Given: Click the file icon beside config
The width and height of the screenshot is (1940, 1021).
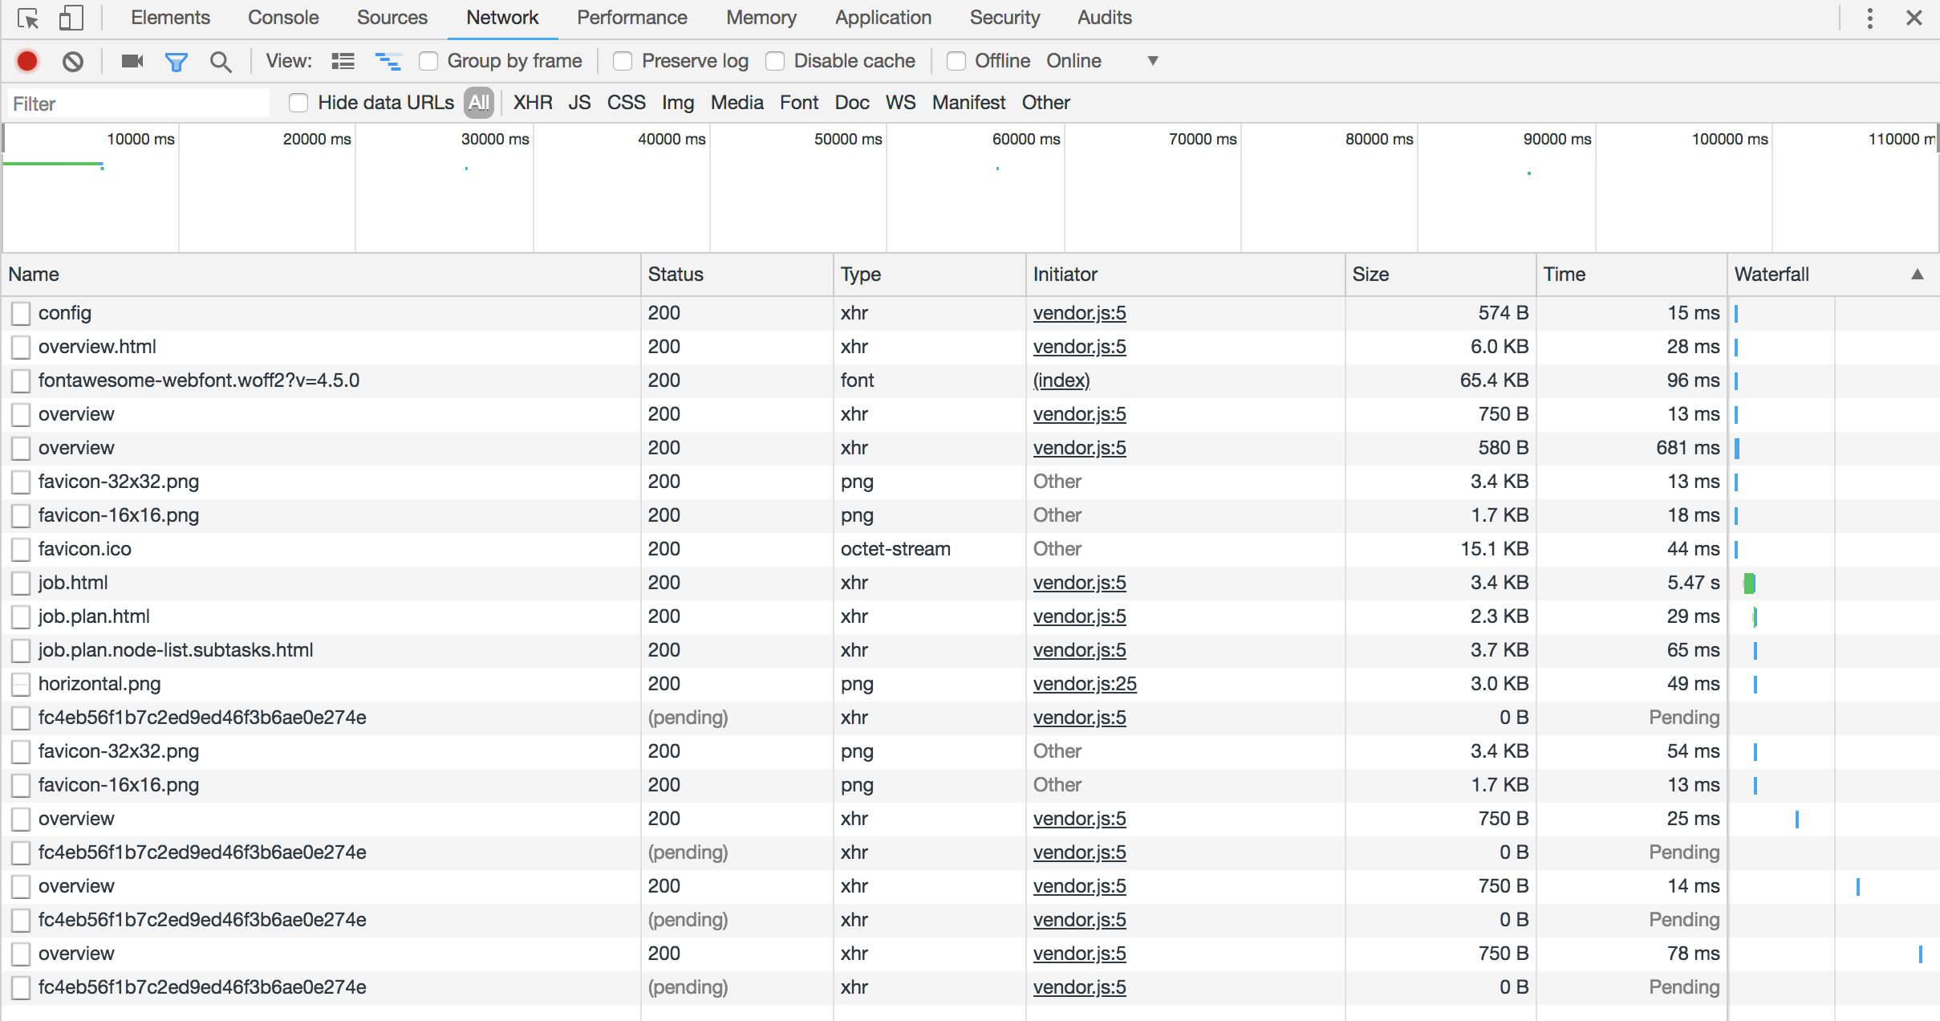Looking at the screenshot, I should tap(21, 313).
